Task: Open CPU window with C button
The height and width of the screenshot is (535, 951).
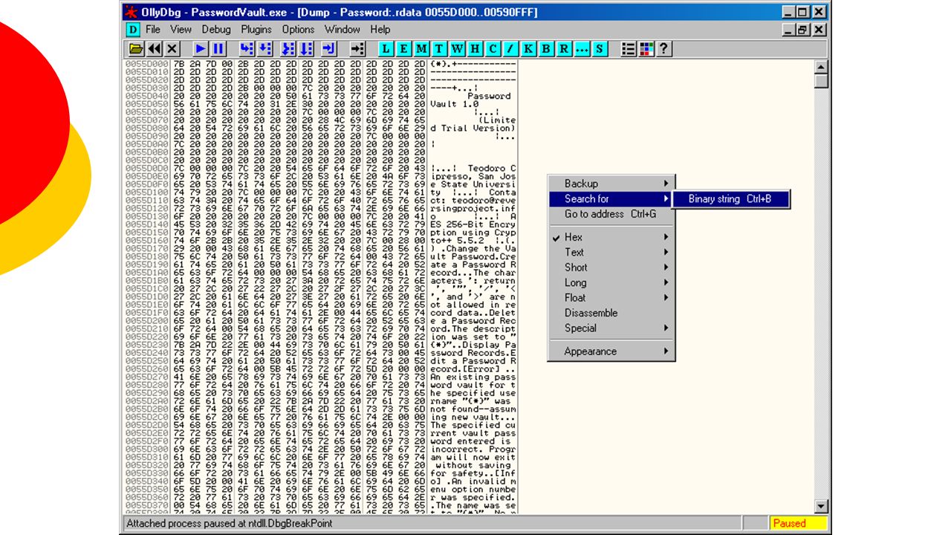Action: point(493,49)
